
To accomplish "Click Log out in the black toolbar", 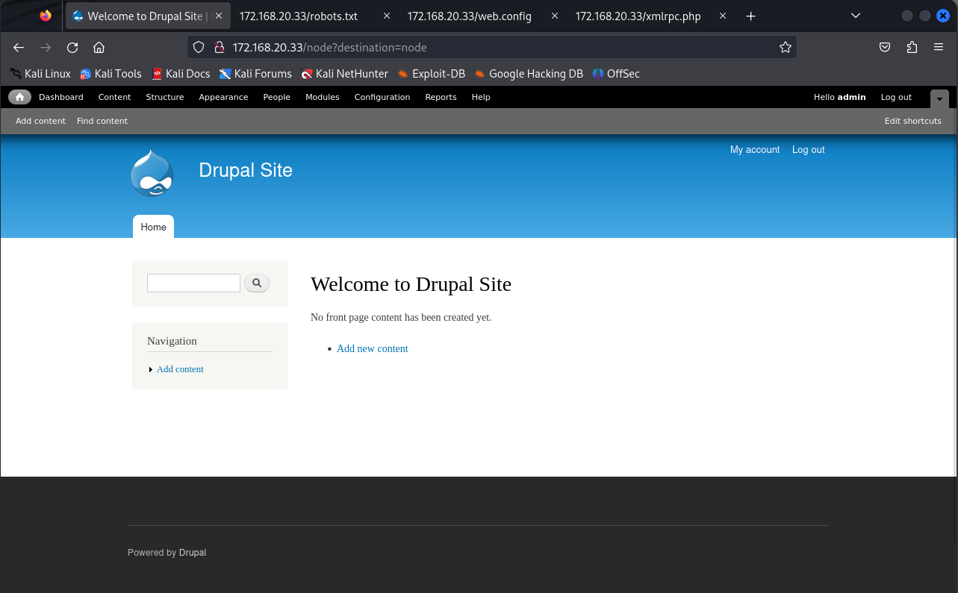I will [x=896, y=97].
